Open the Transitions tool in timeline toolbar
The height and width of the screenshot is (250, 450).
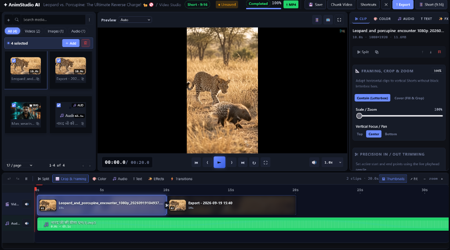click(181, 178)
